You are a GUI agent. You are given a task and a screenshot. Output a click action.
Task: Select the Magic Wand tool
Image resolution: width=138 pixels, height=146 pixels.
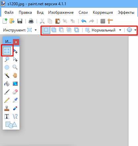pyautogui.click(x=7, y=75)
